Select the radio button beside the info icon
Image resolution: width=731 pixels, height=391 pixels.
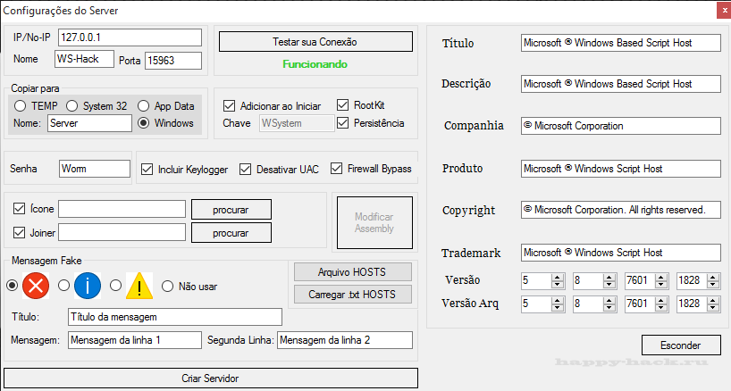pos(63,286)
